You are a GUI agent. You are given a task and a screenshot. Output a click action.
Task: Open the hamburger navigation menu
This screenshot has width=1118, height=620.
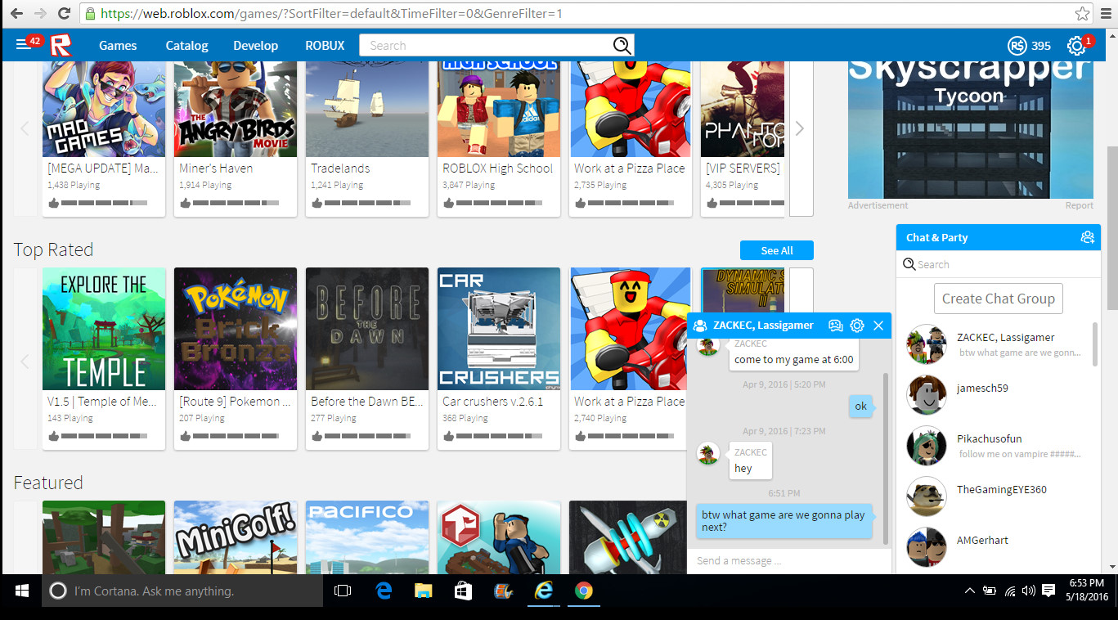pos(23,45)
